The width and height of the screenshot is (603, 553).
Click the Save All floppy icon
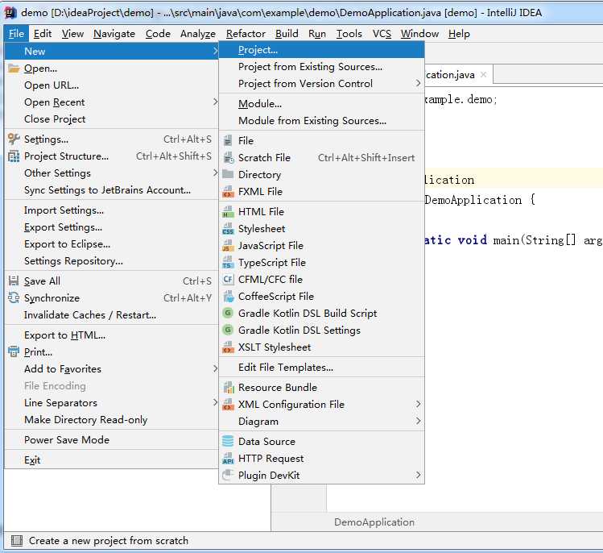[x=14, y=281]
